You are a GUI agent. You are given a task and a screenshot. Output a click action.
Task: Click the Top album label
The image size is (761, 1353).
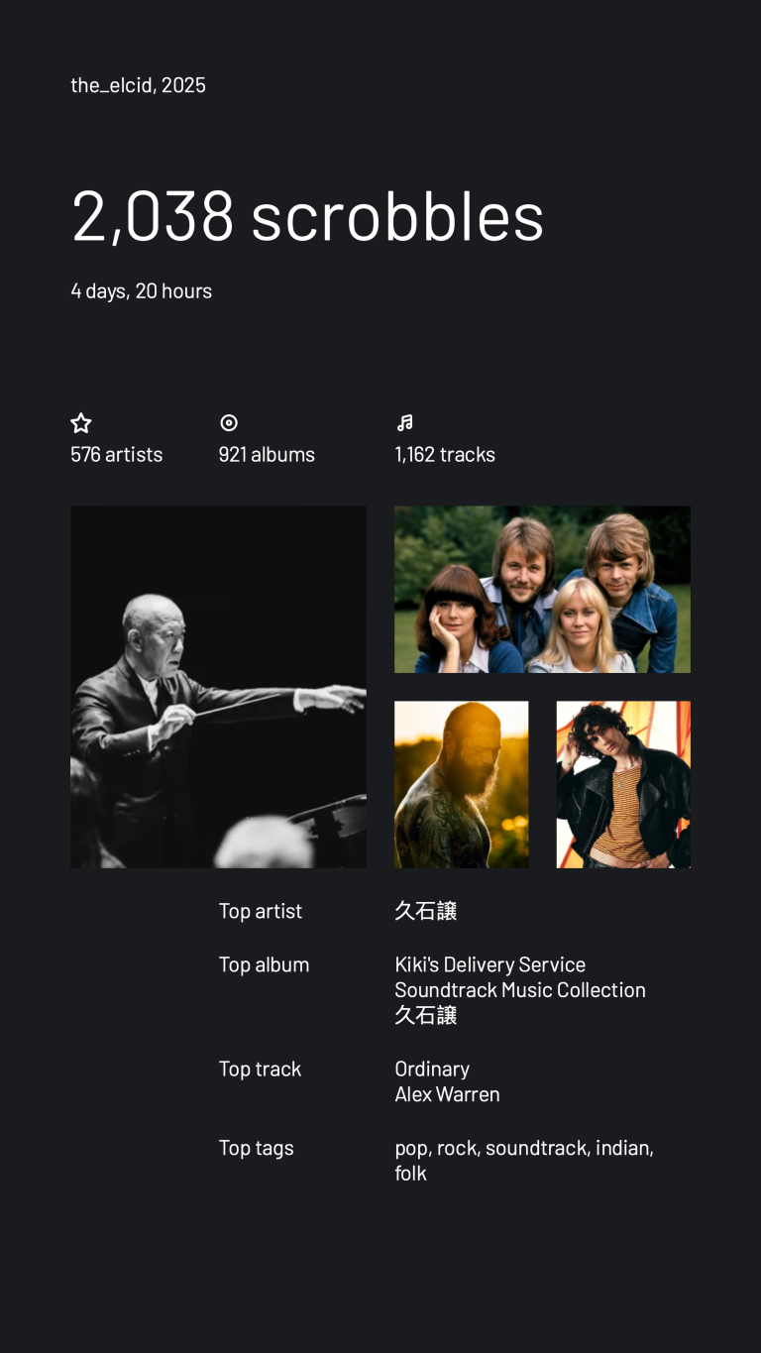coord(264,964)
